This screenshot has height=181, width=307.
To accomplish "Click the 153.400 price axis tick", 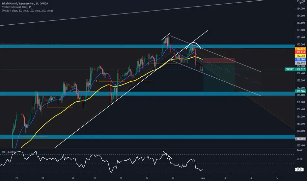I will click(300, 37).
